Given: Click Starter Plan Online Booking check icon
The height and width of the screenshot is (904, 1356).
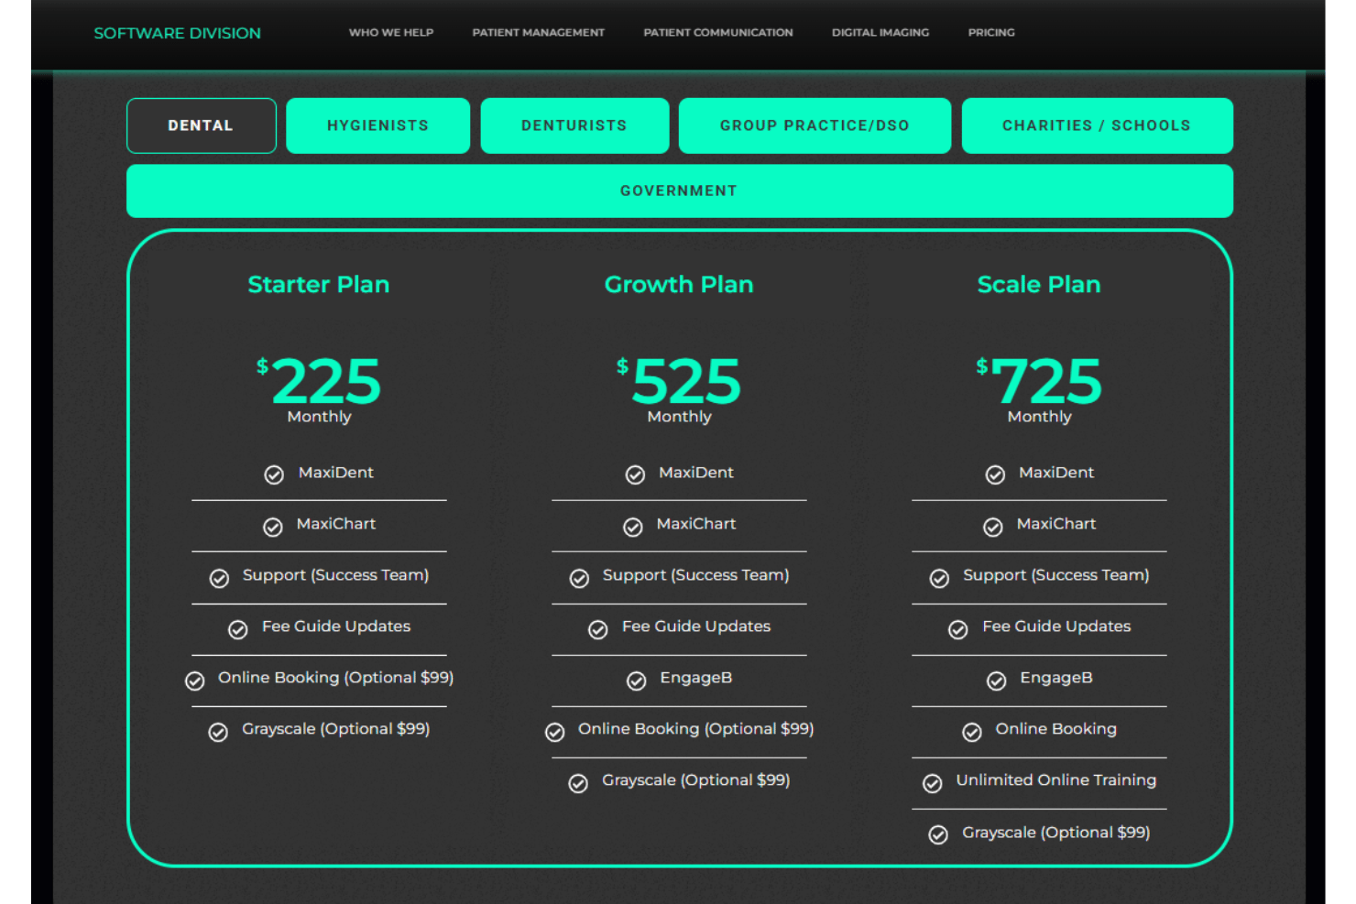Looking at the screenshot, I should pos(194,681).
